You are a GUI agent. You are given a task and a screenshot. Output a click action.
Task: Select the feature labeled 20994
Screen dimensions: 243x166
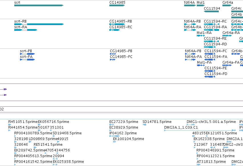pos(55,159)
